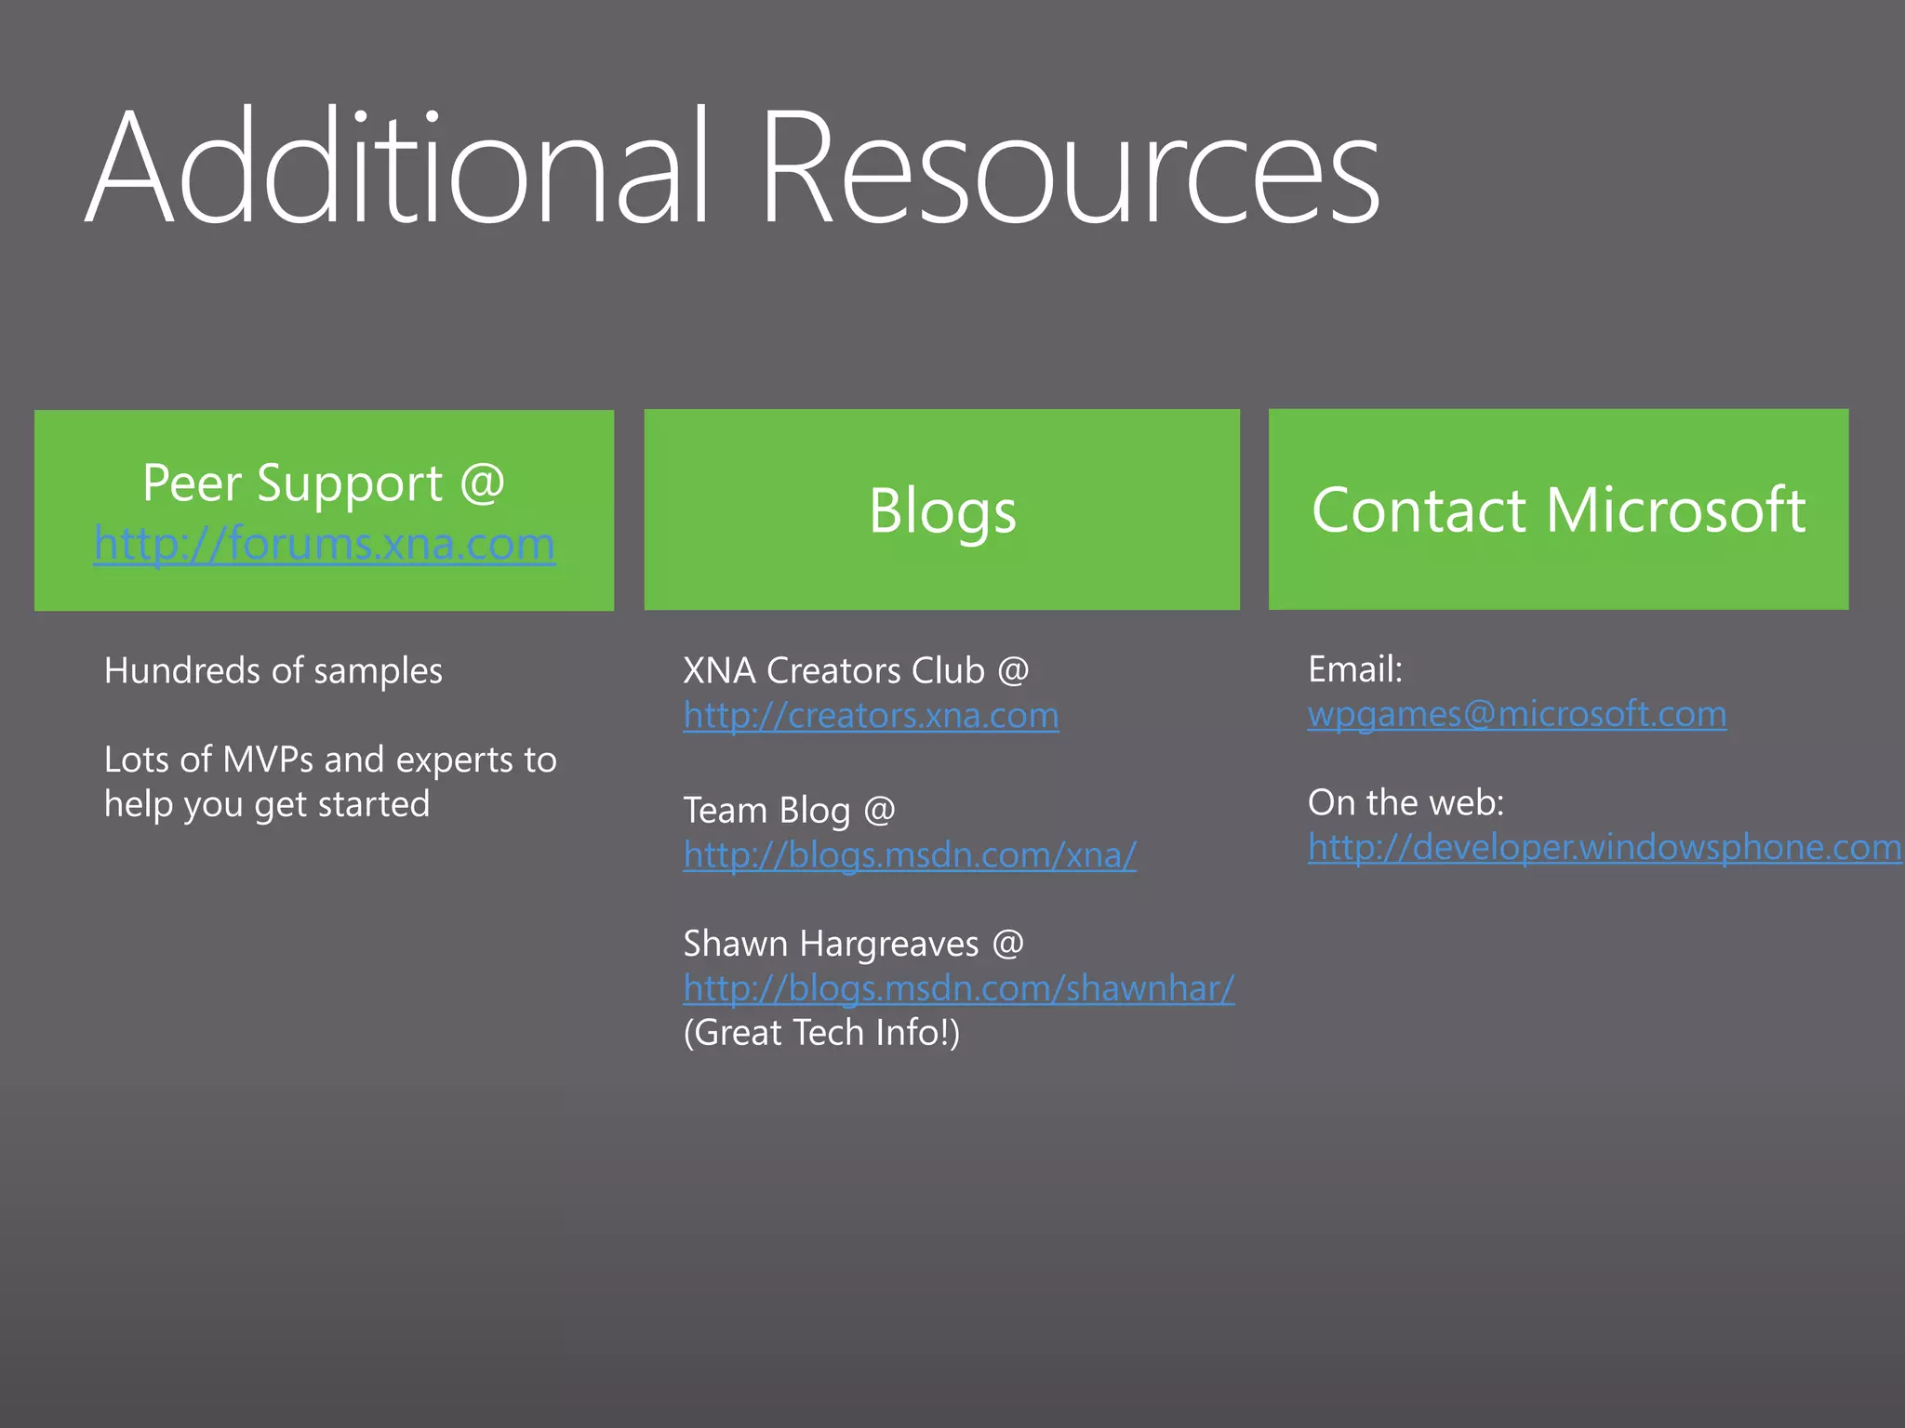The width and height of the screenshot is (1905, 1428).
Task: Select the Email: label
Action: [1354, 669]
